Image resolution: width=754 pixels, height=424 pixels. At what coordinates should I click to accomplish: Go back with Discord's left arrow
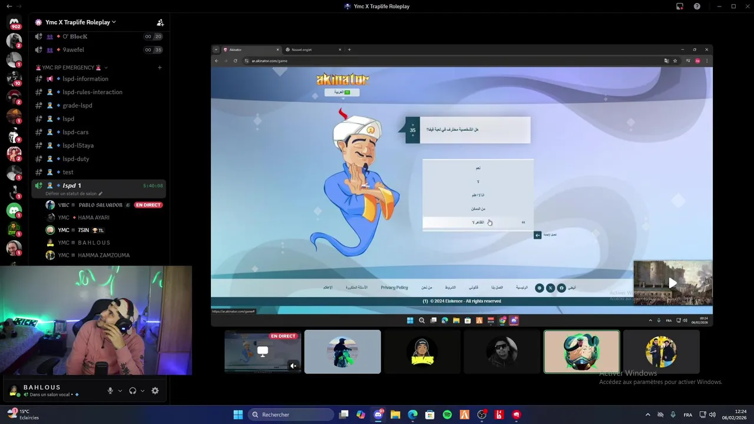click(9, 6)
